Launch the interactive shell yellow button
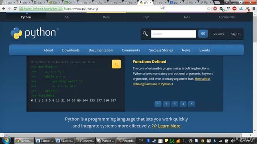This screenshot has width=257, height=144. pos(116,64)
